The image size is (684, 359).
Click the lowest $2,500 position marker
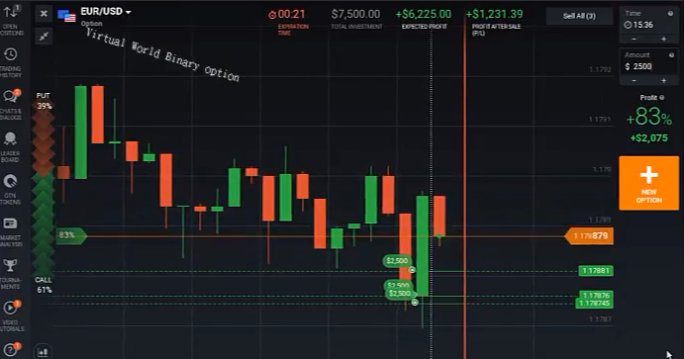(x=400, y=294)
